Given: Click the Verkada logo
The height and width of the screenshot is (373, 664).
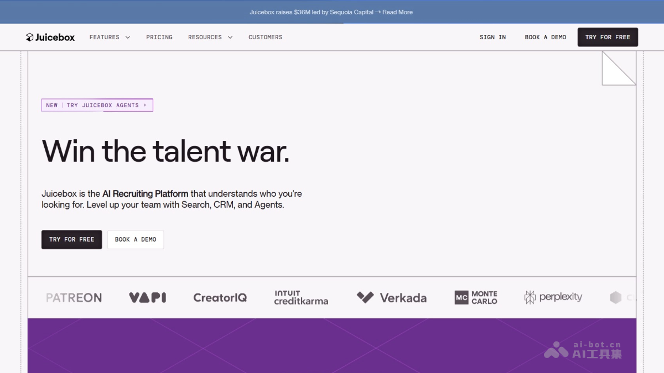Looking at the screenshot, I should coord(392,297).
